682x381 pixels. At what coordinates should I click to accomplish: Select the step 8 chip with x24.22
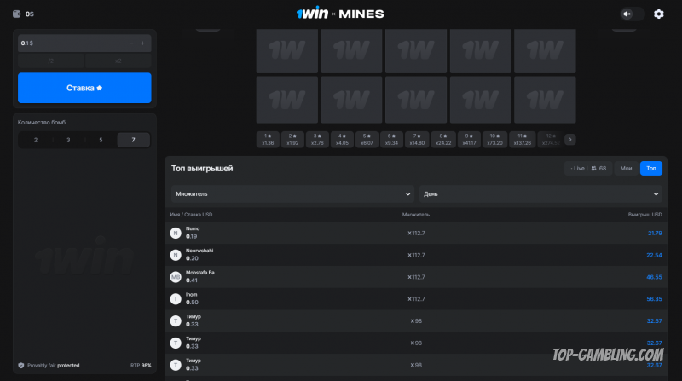point(443,140)
